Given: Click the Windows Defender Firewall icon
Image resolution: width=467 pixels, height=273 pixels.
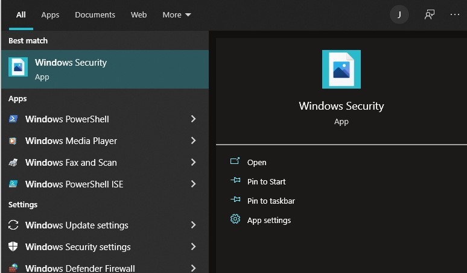Looking at the screenshot, I should click(13, 268).
